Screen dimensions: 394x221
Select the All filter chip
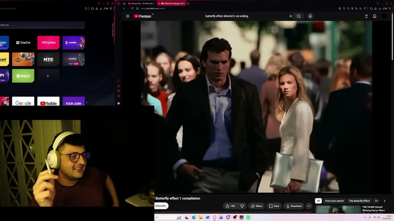pos(318,201)
